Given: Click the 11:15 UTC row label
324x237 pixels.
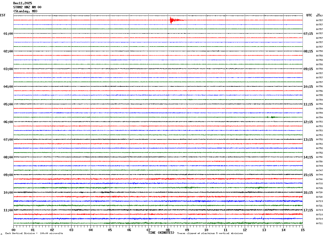Looking at the screenshot, I should click(308, 104).
